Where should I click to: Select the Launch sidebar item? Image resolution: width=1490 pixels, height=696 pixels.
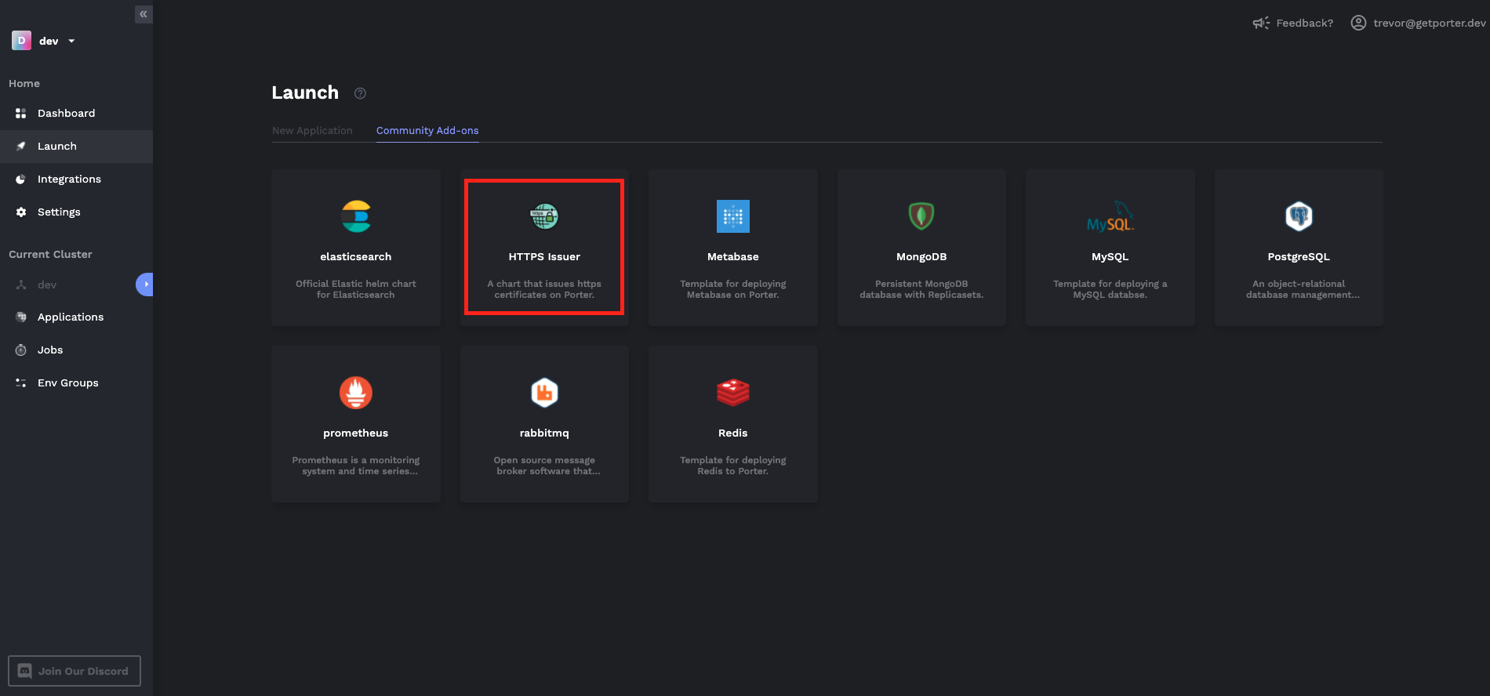click(76, 147)
